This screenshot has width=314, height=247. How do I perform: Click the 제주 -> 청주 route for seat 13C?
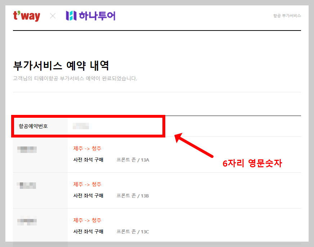click(x=87, y=220)
